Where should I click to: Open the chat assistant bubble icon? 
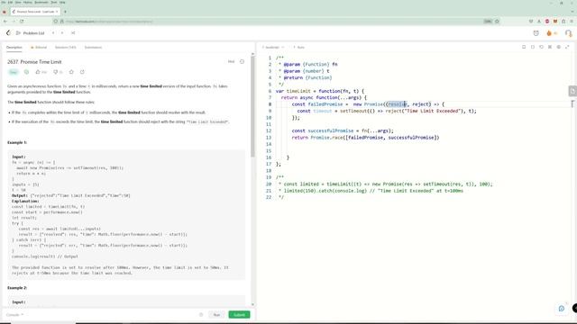[x=562, y=309]
